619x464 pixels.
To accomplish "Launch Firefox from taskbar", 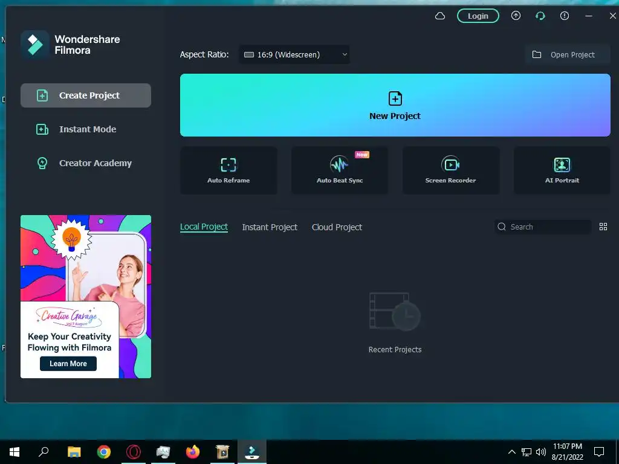I will (193, 452).
